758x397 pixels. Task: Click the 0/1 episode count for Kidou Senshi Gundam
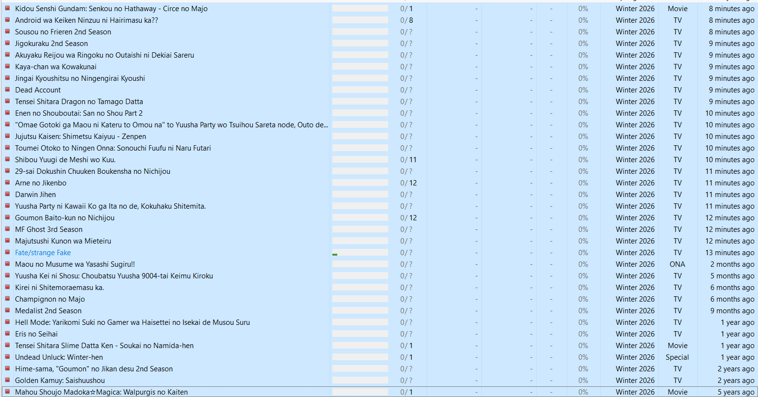click(407, 9)
